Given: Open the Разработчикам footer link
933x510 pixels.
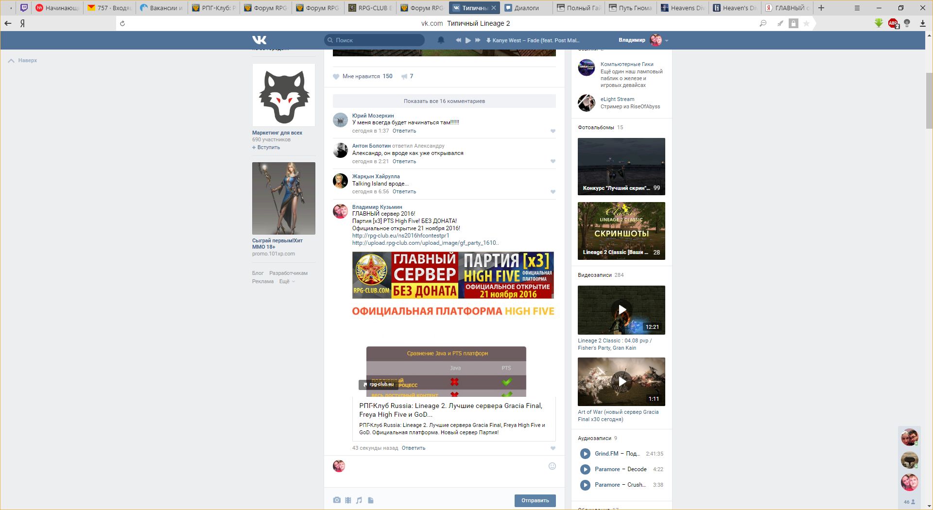Looking at the screenshot, I should click(x=288, y=273).
